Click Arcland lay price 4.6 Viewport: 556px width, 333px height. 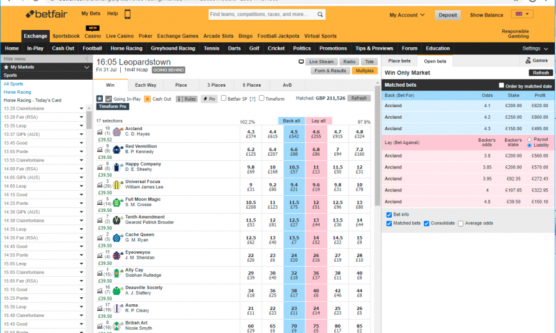316,134
